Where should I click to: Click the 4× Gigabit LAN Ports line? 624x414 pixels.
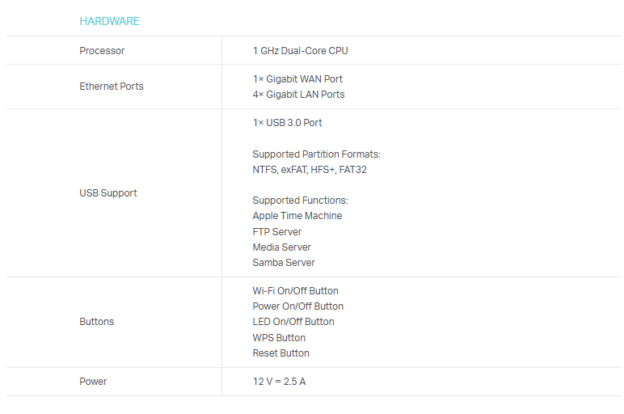pos(298,95)
